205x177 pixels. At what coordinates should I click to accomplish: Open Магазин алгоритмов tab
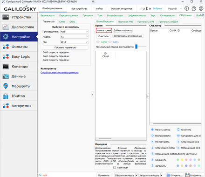pyautogui.click(x=122, y=9)
